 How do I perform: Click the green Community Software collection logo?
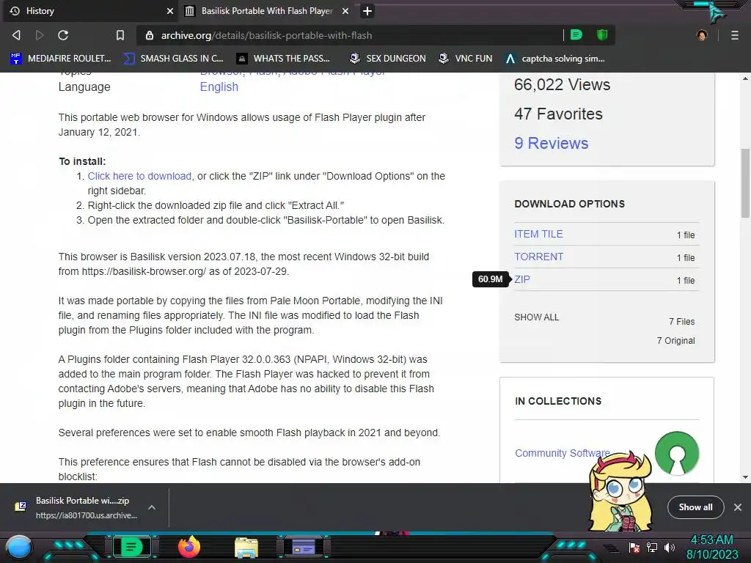(677, 453)
